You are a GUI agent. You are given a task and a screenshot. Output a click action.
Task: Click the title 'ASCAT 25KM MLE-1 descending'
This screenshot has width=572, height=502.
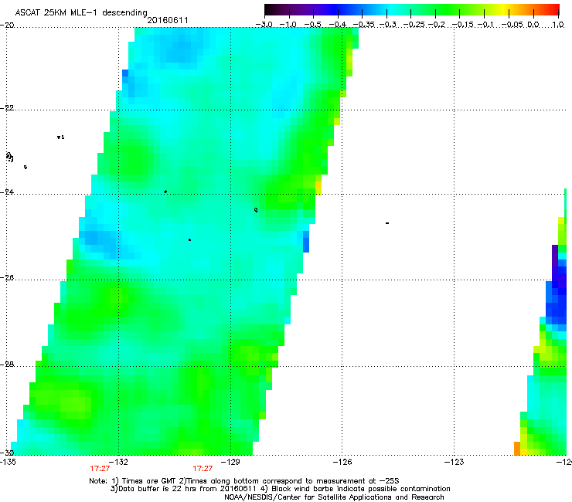(x=81, y=13)
